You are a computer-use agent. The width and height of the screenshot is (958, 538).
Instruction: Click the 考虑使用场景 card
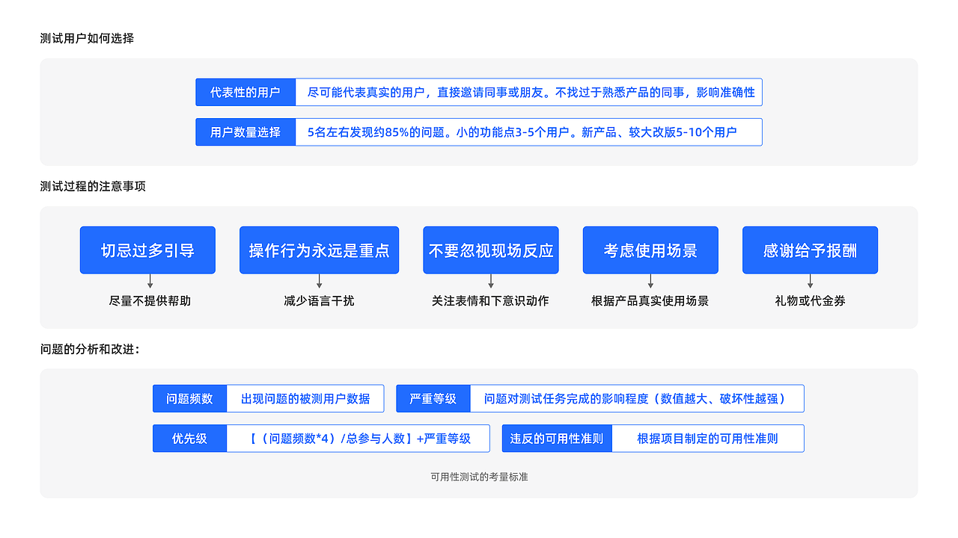[x=650, y=250]
